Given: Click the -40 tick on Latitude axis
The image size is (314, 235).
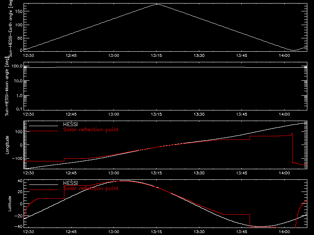Looking at the screenshot, I should point(18,226).
